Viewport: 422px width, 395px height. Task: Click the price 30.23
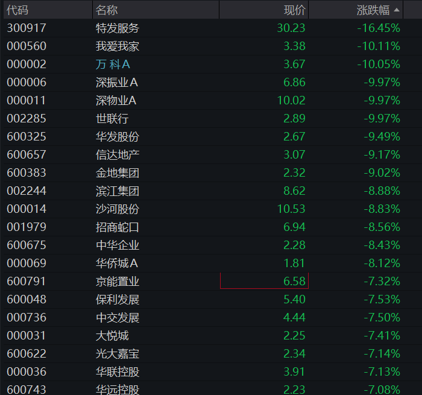[x=291, y=28]
